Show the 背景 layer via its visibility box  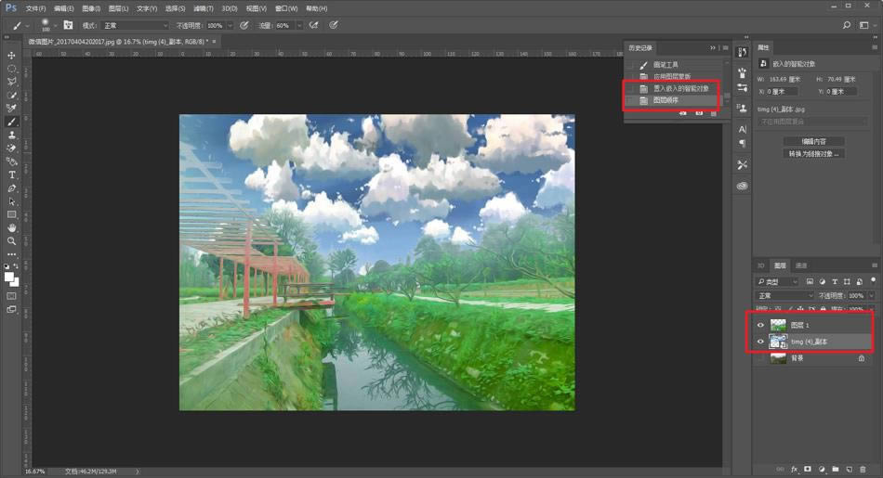coord(760,358)
